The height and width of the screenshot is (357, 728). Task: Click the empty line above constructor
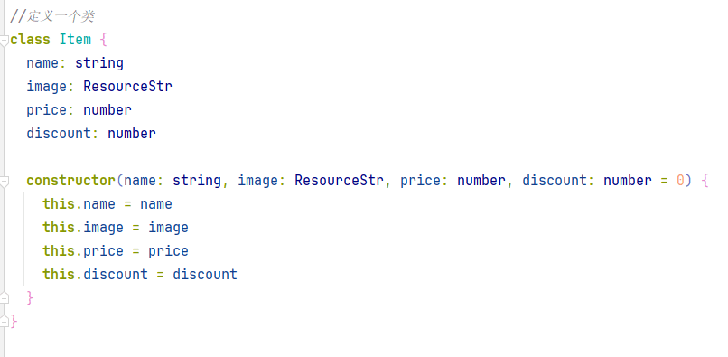[x=364, y=157]
